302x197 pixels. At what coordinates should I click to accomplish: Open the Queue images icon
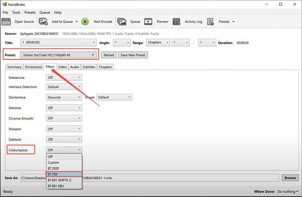click(x=122, y=21)
